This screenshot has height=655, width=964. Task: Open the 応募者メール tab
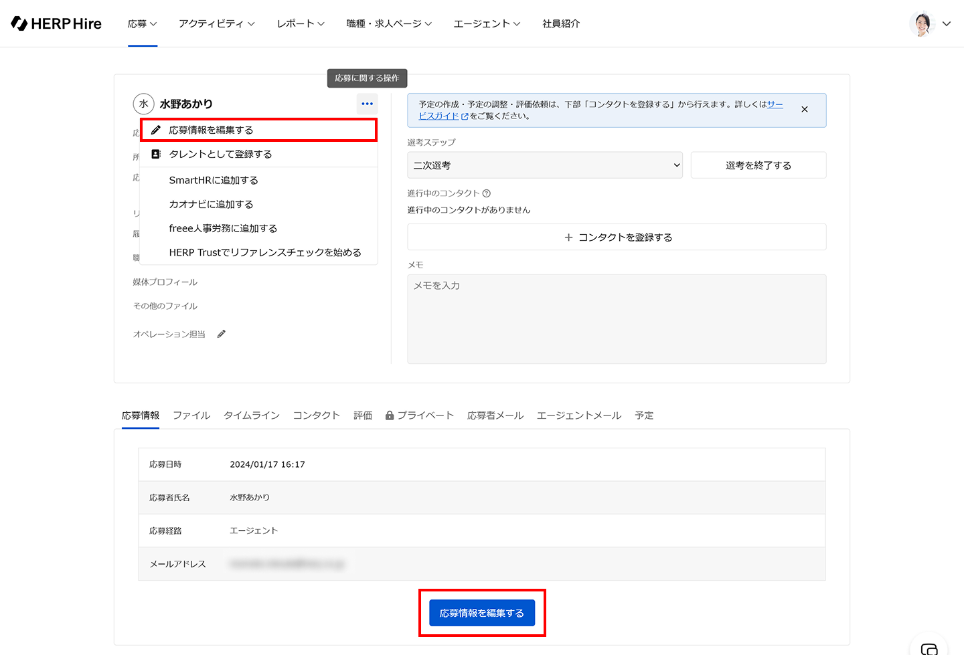point(495,415)
